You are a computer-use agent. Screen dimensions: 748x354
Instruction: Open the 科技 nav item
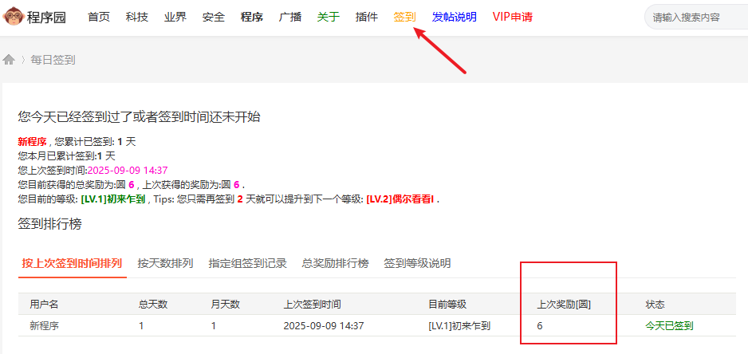pyautogui.click(x=137, y=17)
